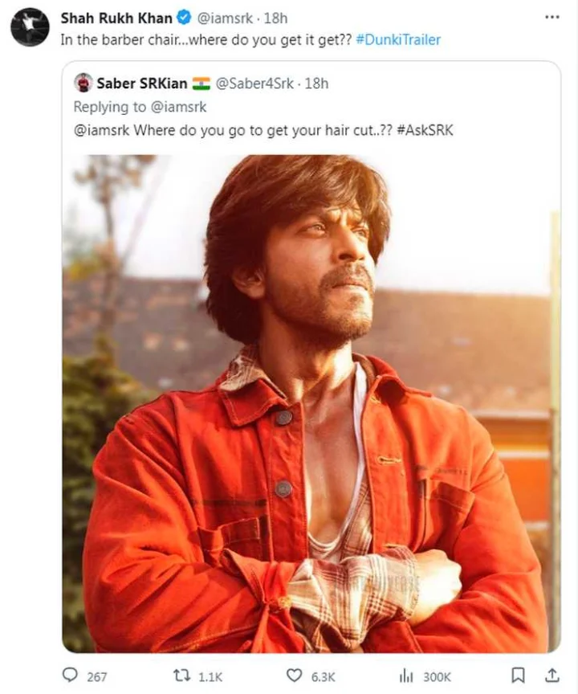
Task: Click the Saber SRKian display name
Action: pyautogui.click(x=142, y=84)
